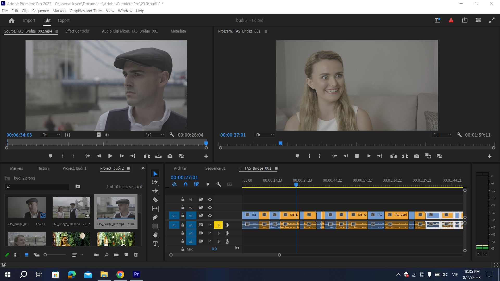500x281 pixels.
Task: Toggle Snap in Timeline magnet icon
Action: pyautogui.click(x=185, y=184)
